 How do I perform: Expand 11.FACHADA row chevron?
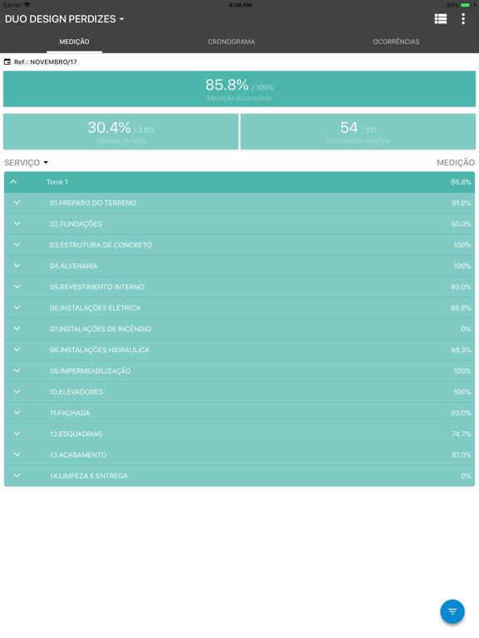pyautogui.click(x=17, y=413)
